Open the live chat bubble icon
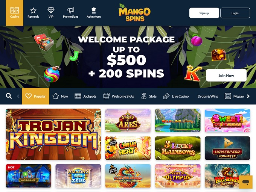256x192 pixels. click(x=246, y=182)
